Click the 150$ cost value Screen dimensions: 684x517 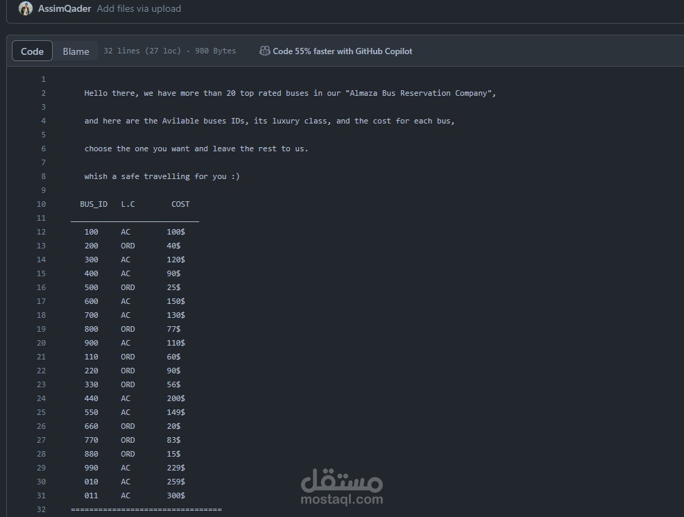click(x=176, y=301)
